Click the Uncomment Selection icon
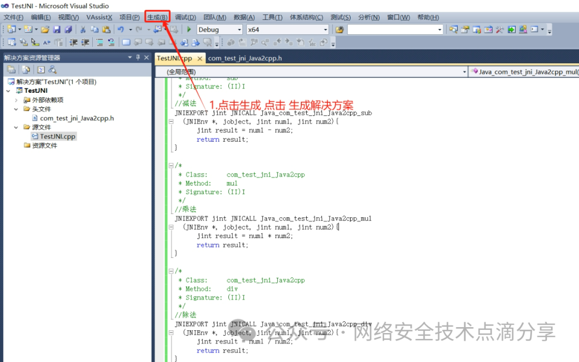Image resolution: width=579 pixels, height=362 pixels. click(x=111, y=42)
